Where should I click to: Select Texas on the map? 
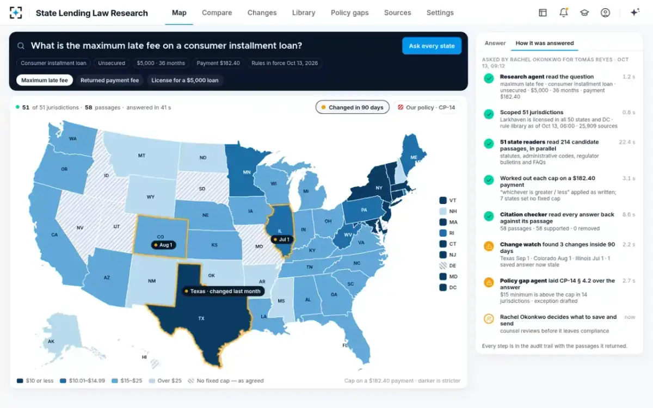click(x=201, y=318)
